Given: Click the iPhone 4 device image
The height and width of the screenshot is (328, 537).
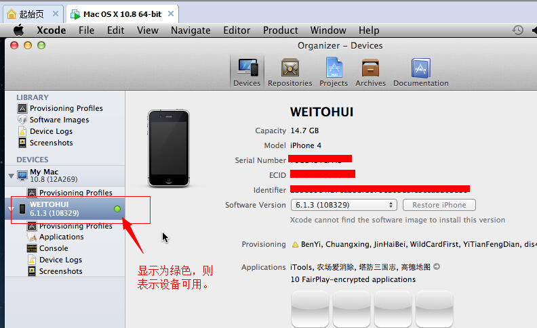Looking at the screenshot, I should [x=169, y=148].
